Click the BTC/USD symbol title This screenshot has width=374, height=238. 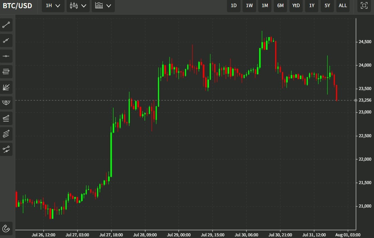click(17, 6)
